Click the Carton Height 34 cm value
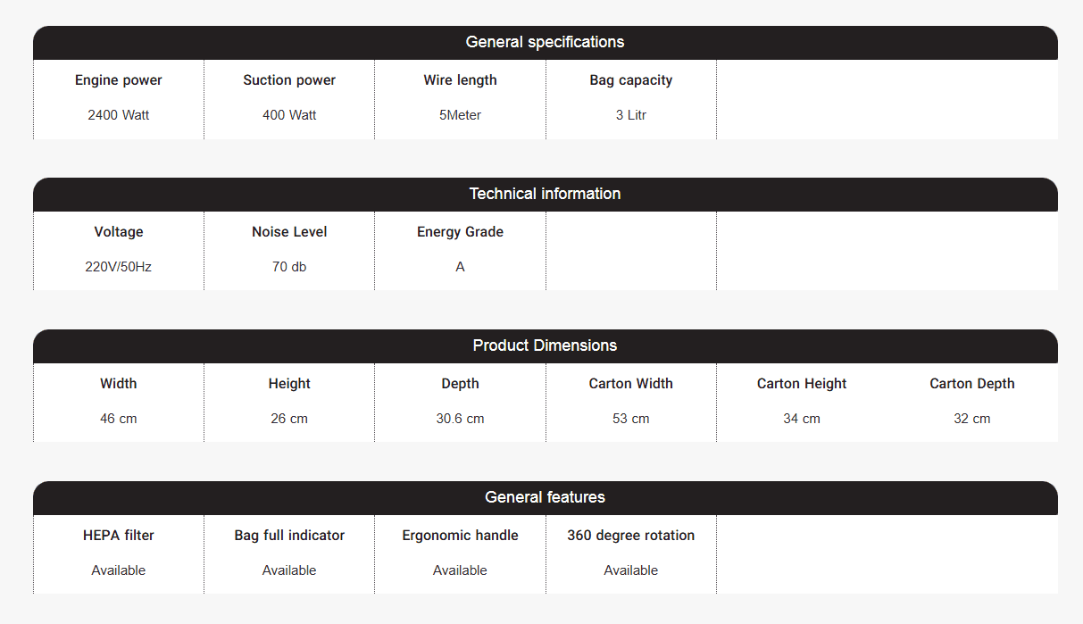Viewport: 1083px width, 624px height. pos(802,419)
